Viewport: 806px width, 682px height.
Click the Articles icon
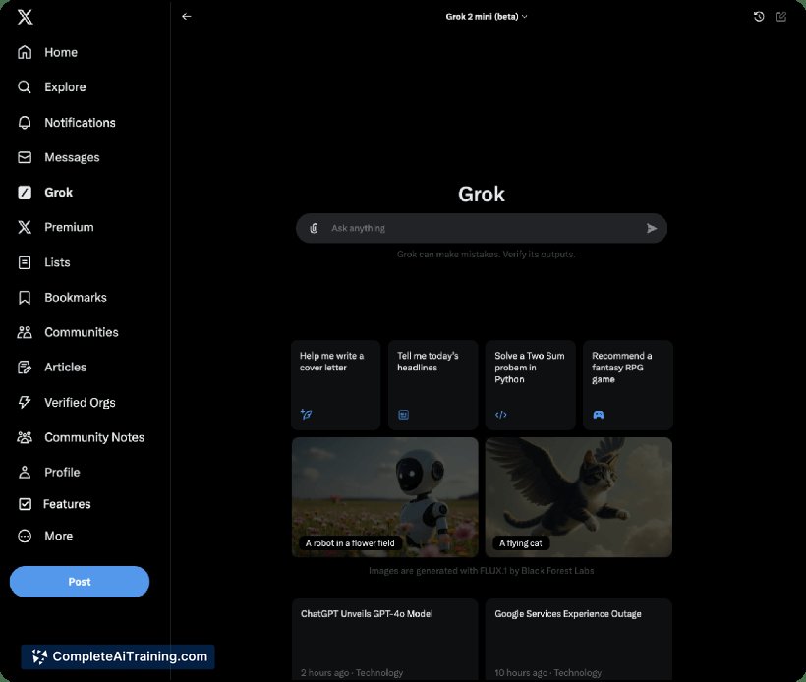(25, 368)
